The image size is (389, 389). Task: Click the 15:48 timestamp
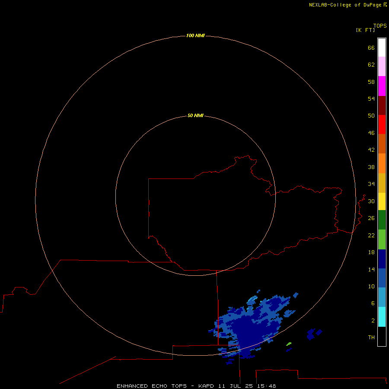click(266, 386)
